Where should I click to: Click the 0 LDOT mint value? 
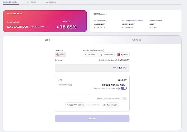pyautogui.click(x=122, y=80)
